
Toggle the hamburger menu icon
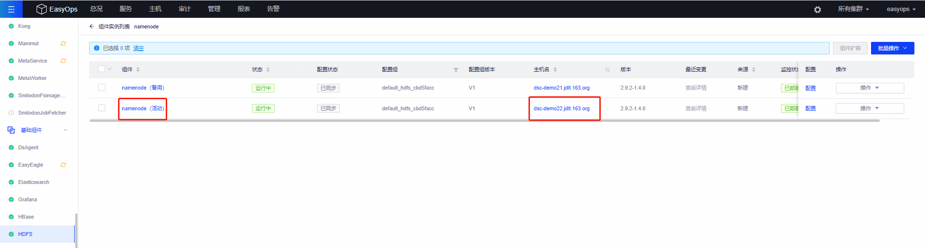tap(11, 9)
